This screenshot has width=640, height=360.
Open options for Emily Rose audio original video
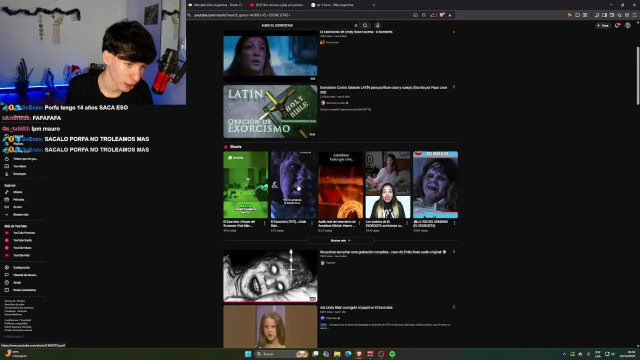coord(453,251)
